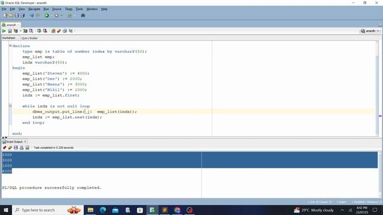Open the Run menu
The width and height of the screenshot is (383, 215).
pyautogui.click(x=46, y=9)
